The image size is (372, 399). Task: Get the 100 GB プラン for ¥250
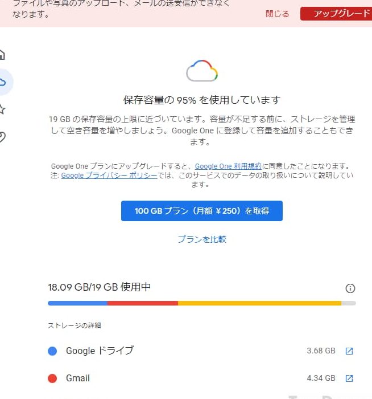click(x=202, y=211)
